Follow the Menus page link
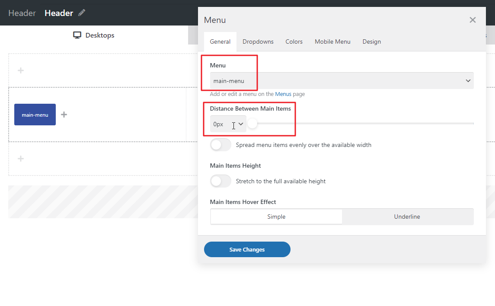Viewport: 495px width, 306px height. [283, 94]
